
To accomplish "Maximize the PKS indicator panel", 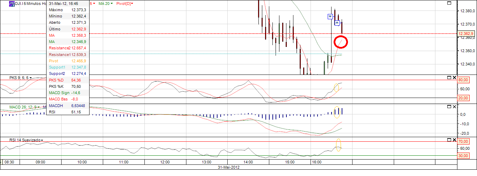I will (x=449, y=77).
